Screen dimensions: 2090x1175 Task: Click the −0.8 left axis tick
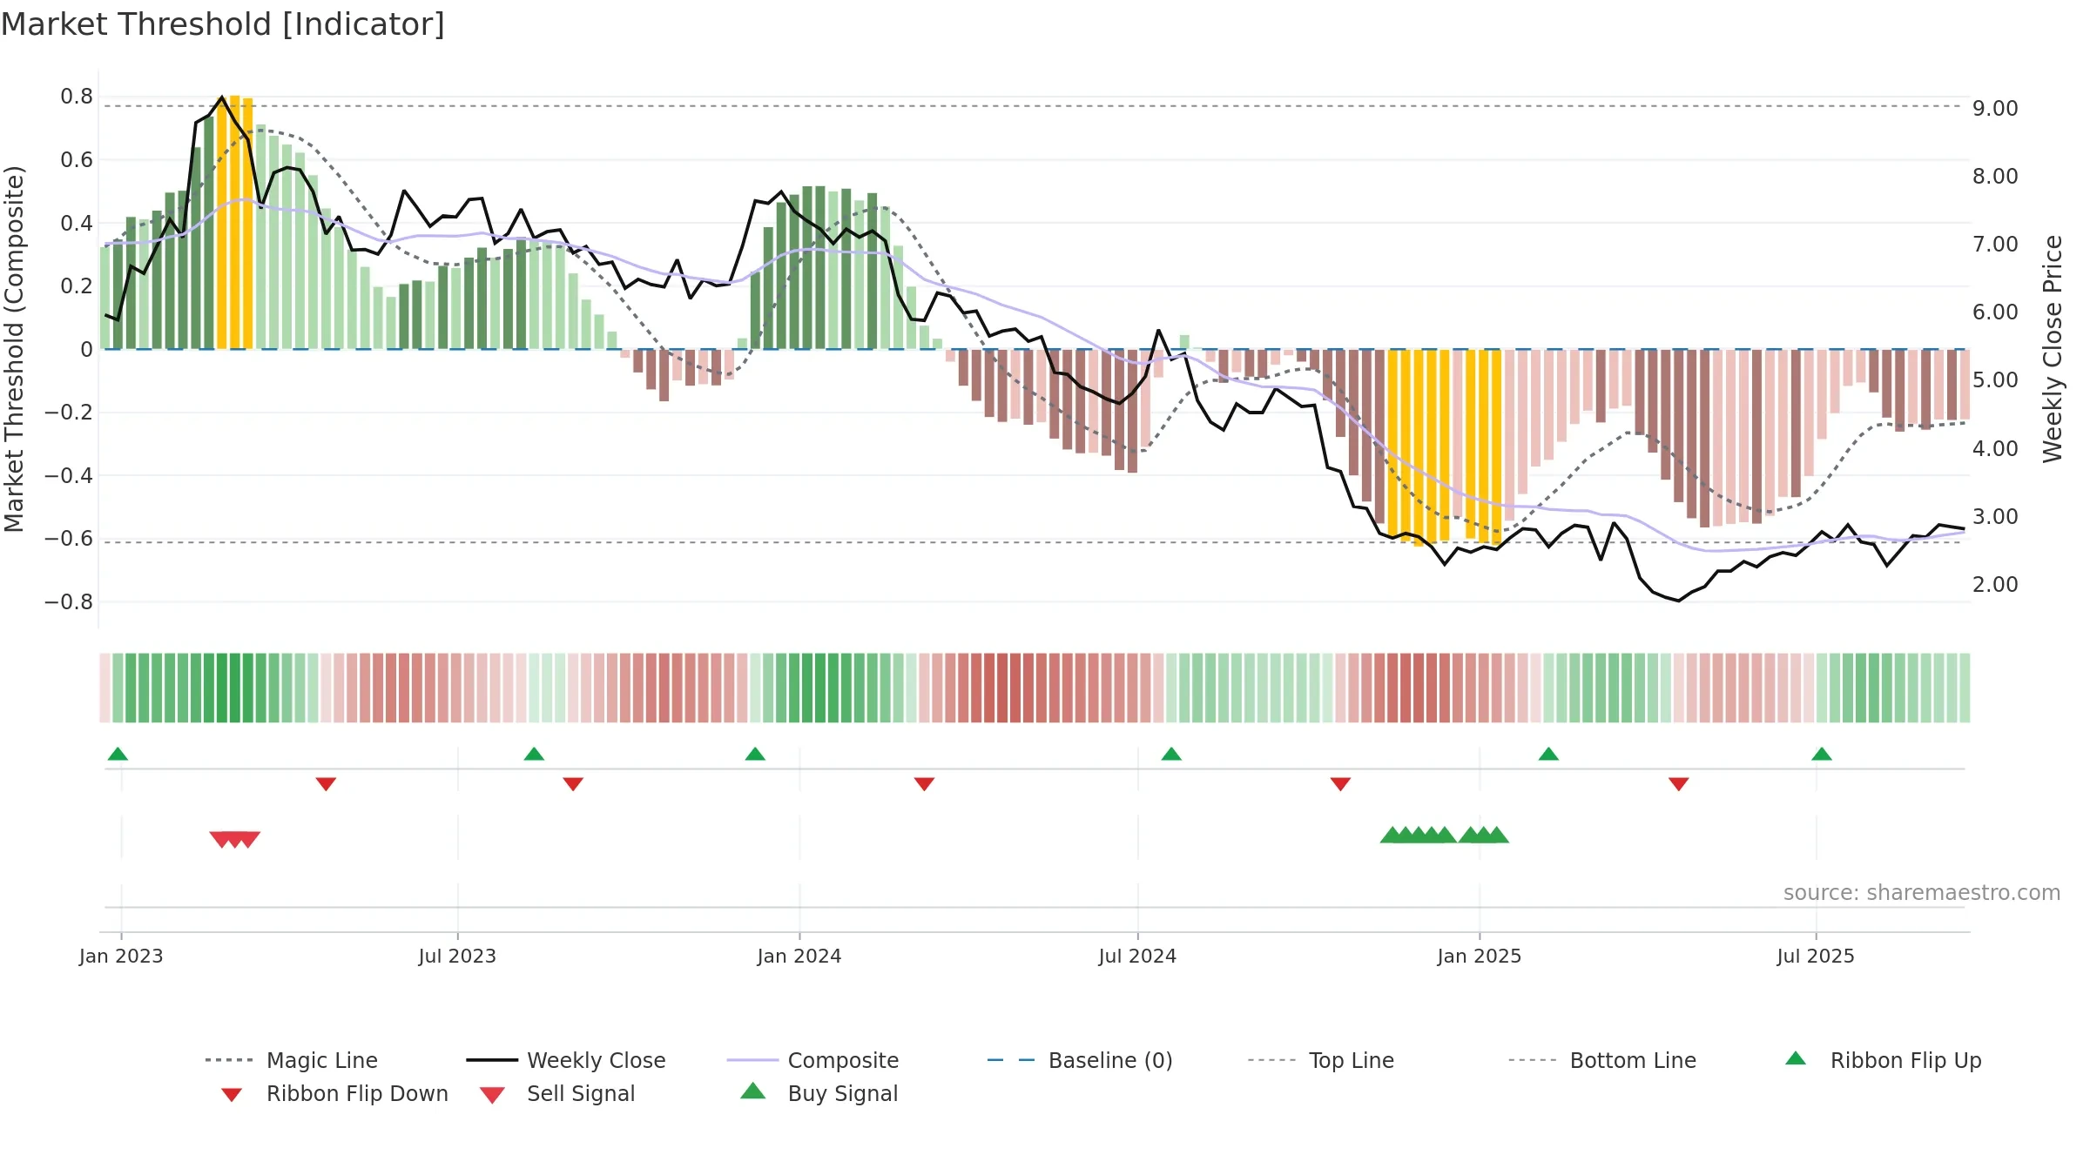tap(69, 602)
